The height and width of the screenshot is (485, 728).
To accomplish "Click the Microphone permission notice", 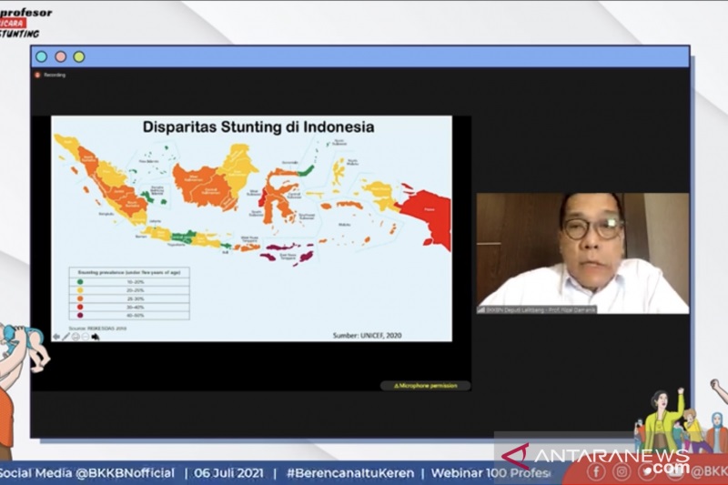I will (425, 386).
